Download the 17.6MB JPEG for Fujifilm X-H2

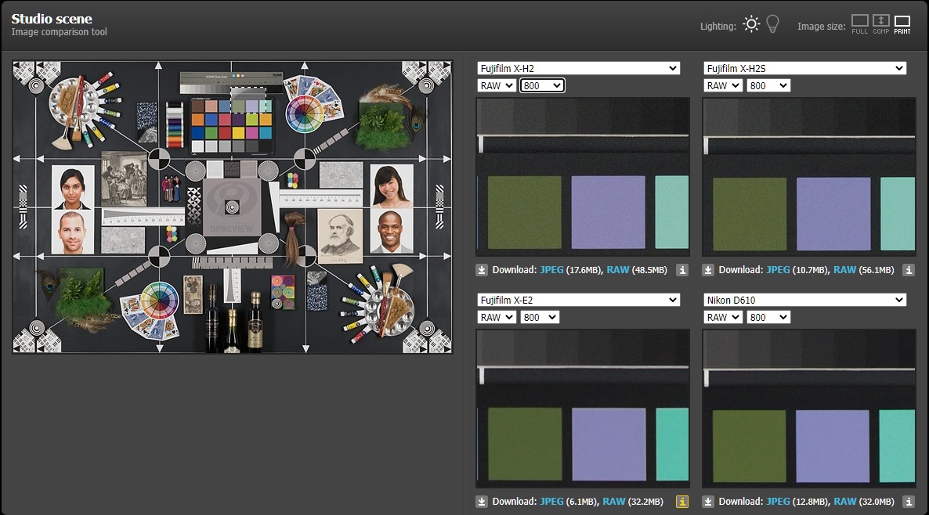point(551,270)
